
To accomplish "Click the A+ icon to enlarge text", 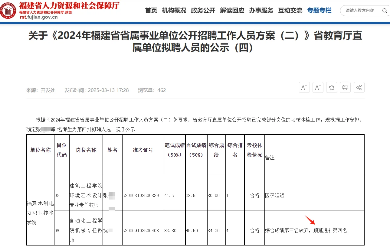I will 304,87.
